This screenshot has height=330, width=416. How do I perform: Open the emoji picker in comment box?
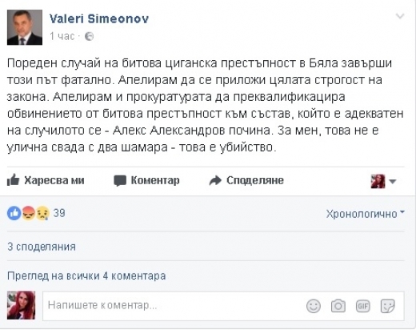click(314, 306)
